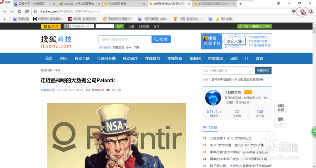
Task: Switch to the hao123 tab
Action: click(x=80, y=3)
